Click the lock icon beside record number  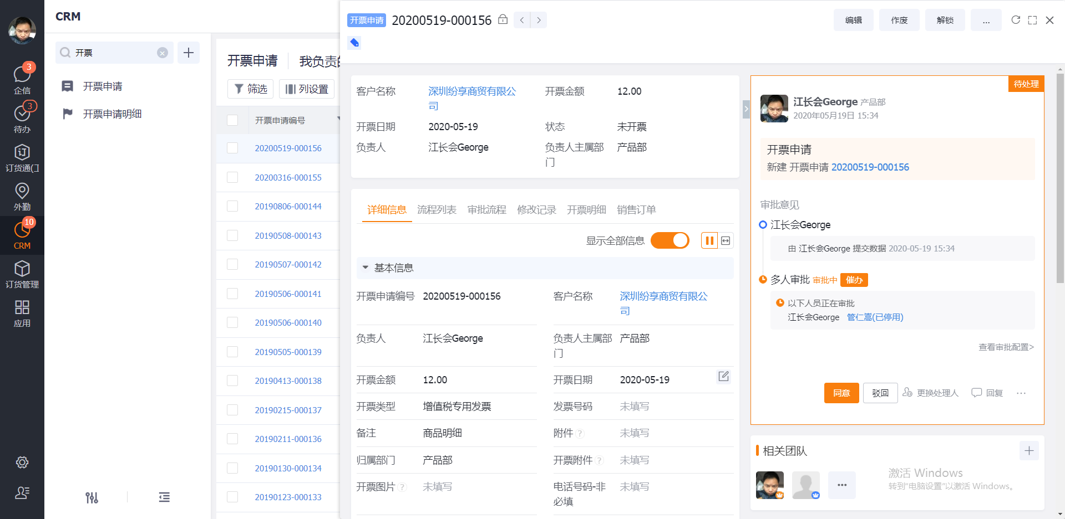503,19
